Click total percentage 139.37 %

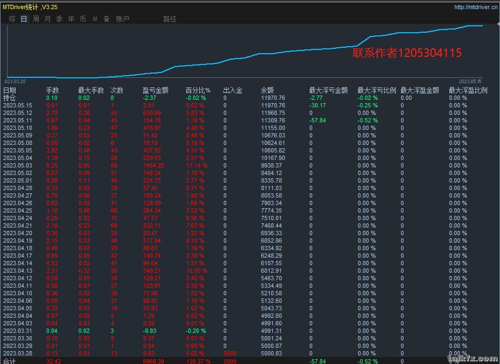[x=198, y=361]
